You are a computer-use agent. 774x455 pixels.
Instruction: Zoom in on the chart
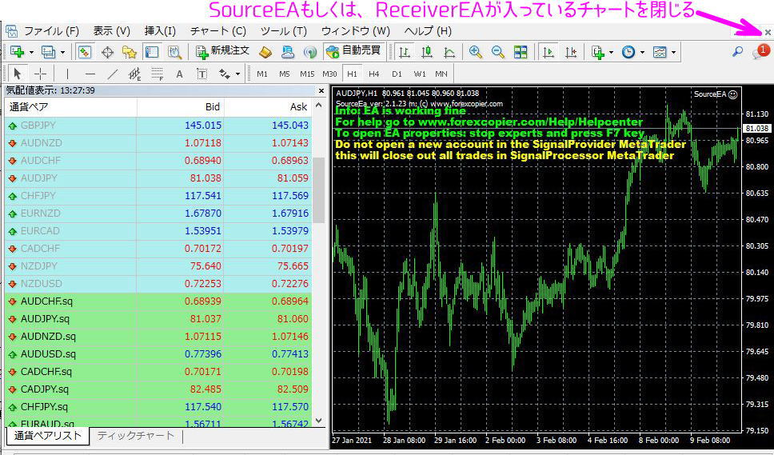click(476, 52)
